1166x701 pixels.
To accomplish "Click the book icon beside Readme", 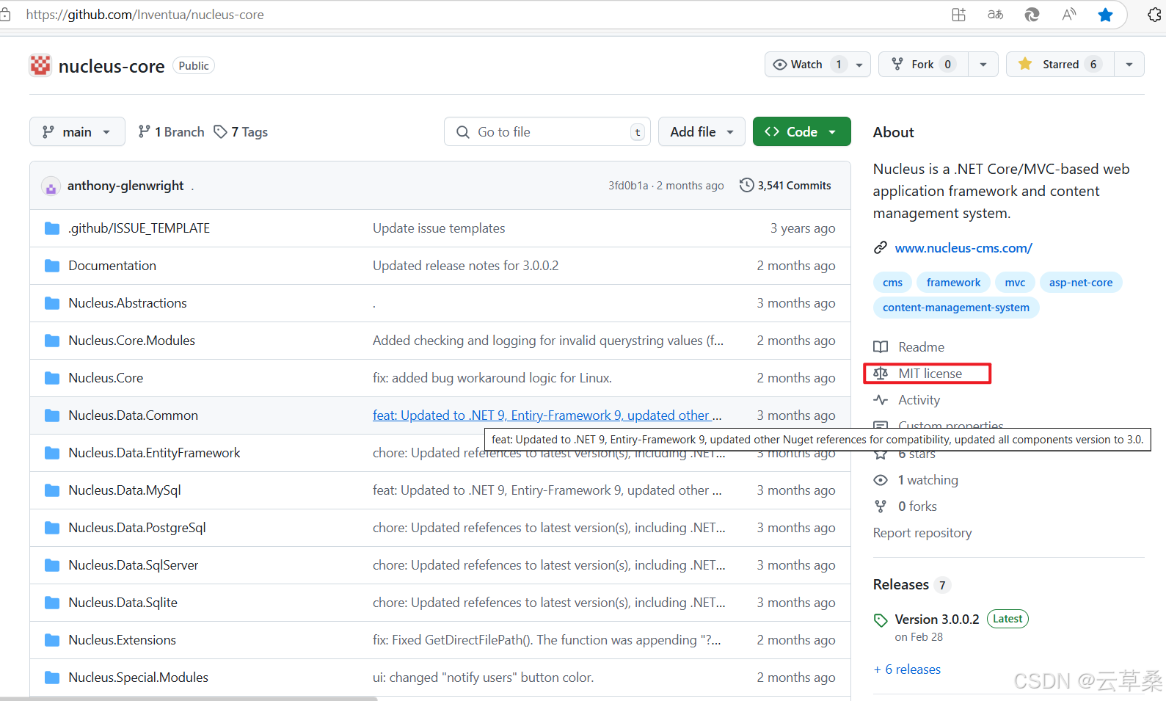I will 881,347.
